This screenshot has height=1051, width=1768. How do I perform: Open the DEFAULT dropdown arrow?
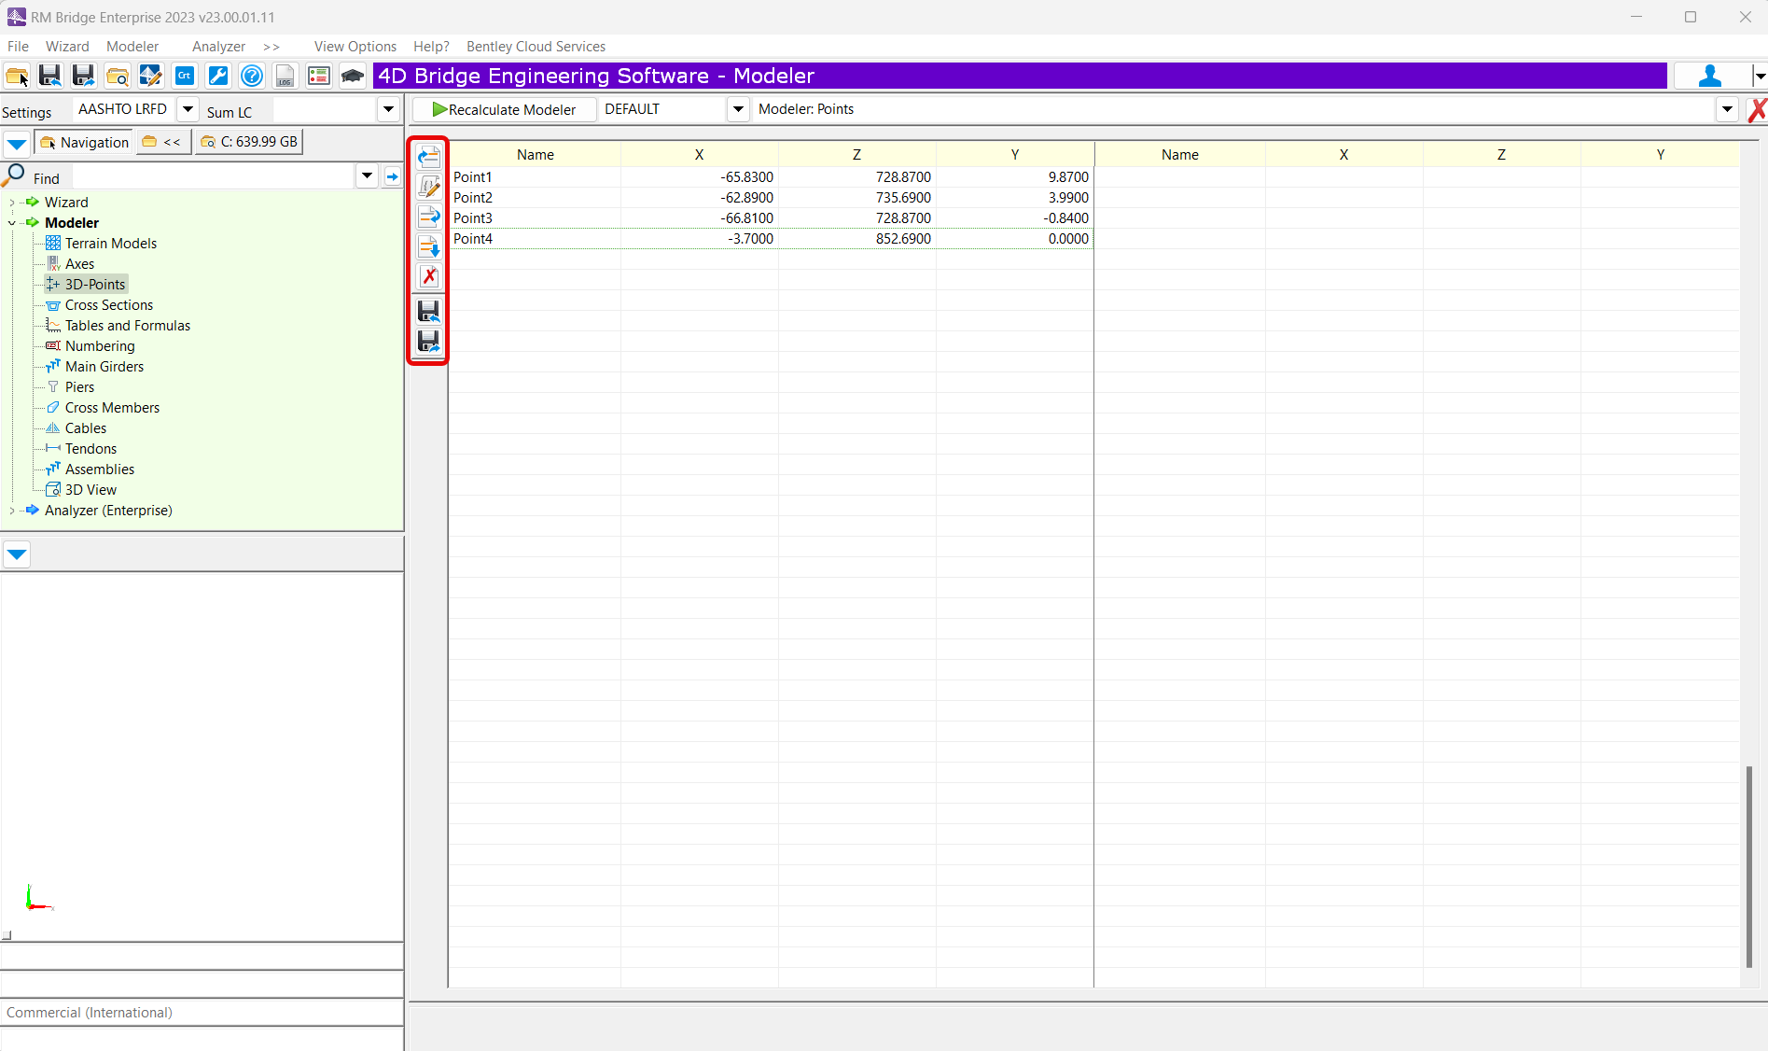(x=738, y=109)
